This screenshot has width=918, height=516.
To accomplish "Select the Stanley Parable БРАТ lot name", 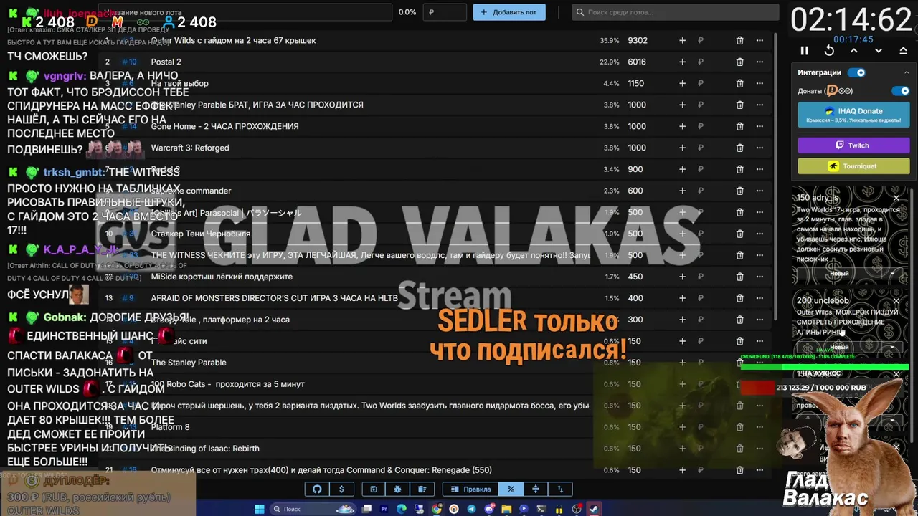I will click(x=257, y=105).
